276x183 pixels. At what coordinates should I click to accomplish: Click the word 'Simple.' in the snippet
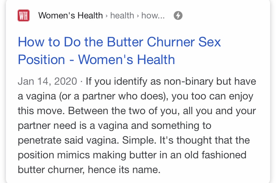point(139,141)
